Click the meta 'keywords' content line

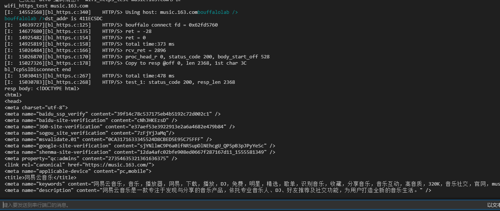click(x=252, y=184)
